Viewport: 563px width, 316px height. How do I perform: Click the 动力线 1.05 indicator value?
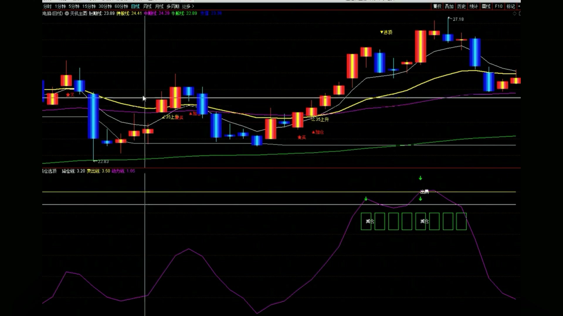123,171
